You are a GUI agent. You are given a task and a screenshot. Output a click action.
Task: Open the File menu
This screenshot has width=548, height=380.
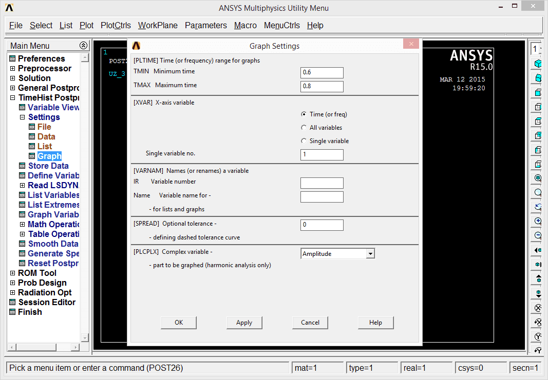pyautogui.click(x=16, y=26)
